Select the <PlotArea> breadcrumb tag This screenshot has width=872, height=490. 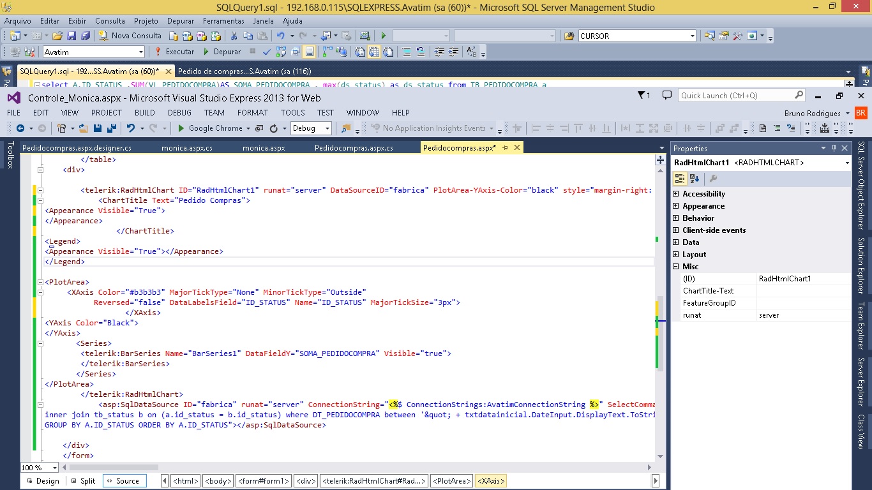coord(451,481)
